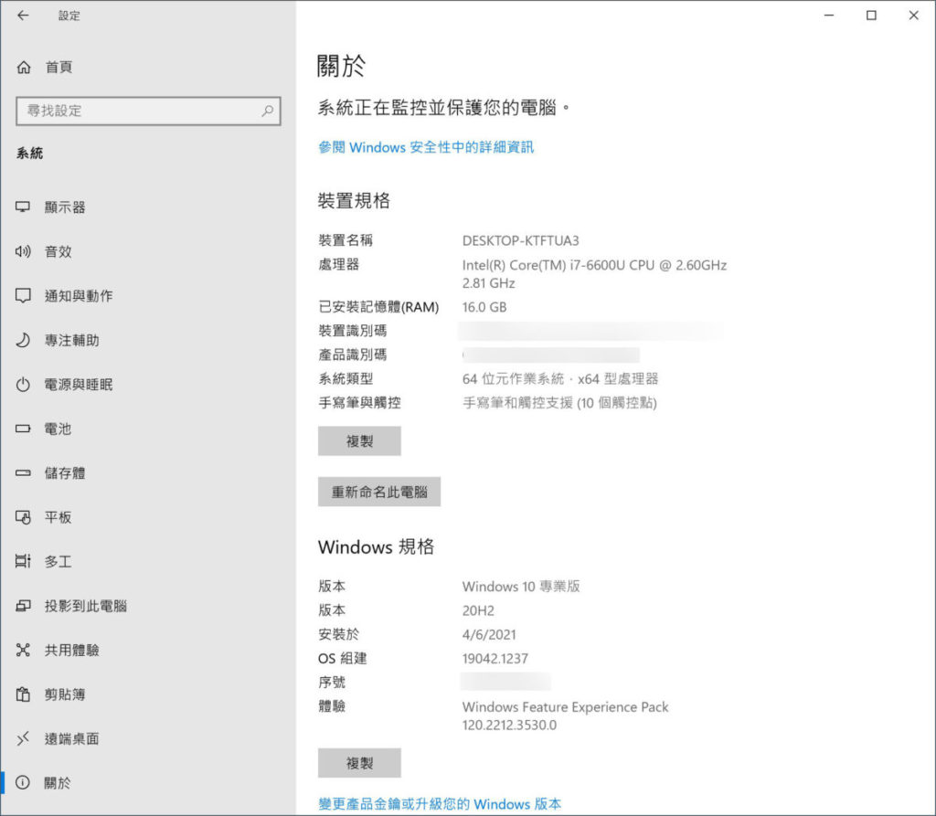Click the 遠端桌面 remote desktop icon
Image resolution: width=936 pixels, height=816 pixels.
point(23,738)
